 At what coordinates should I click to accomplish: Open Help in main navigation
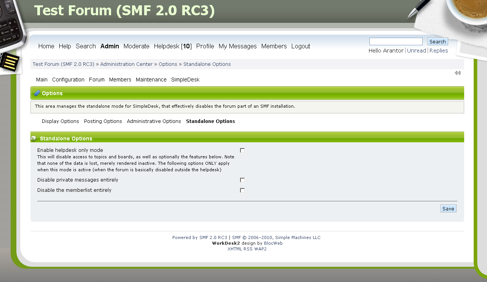coord(65,46)
